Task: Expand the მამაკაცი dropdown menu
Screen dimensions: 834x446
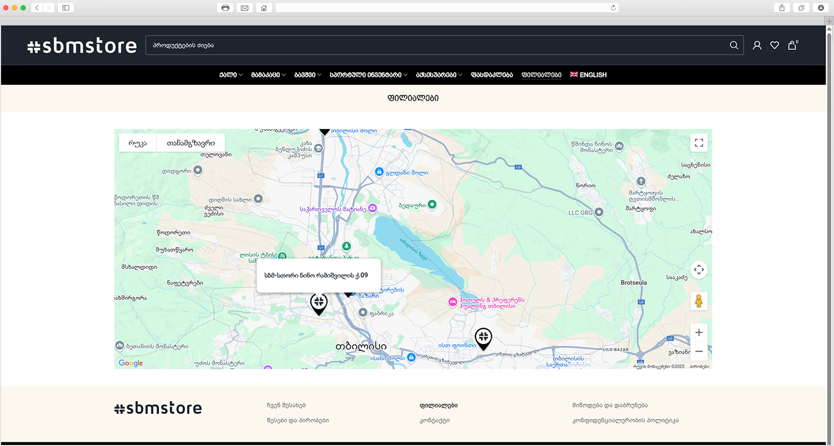Action: tap(268, 75)
